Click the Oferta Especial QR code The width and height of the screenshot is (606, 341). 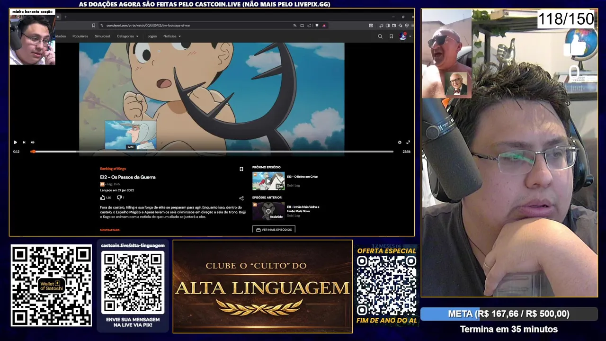[x=386, y=286]
